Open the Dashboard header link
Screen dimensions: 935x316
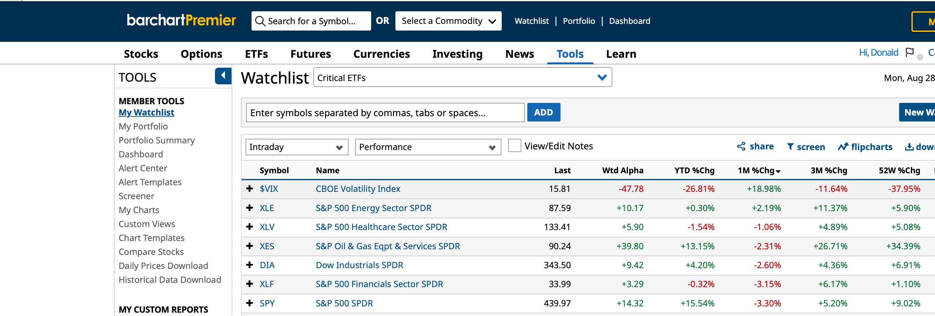coord(629,21)
